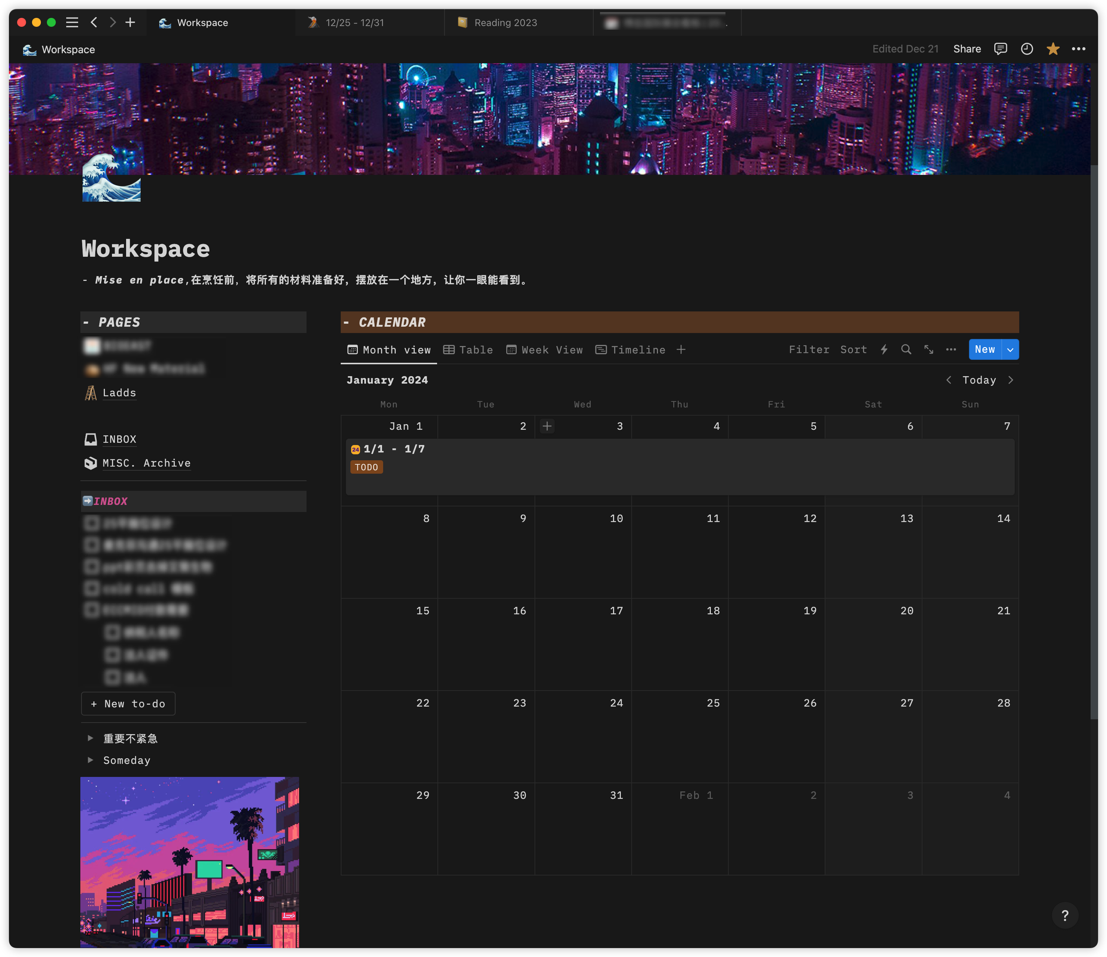This screenshot has height=957, width=1107.
Task: Click the CALENDAR heading
Action: click(x=392, y=322)
